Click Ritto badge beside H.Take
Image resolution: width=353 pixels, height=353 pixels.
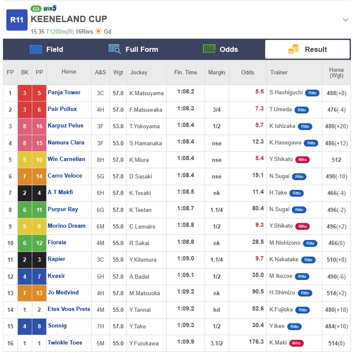(297, 193)
